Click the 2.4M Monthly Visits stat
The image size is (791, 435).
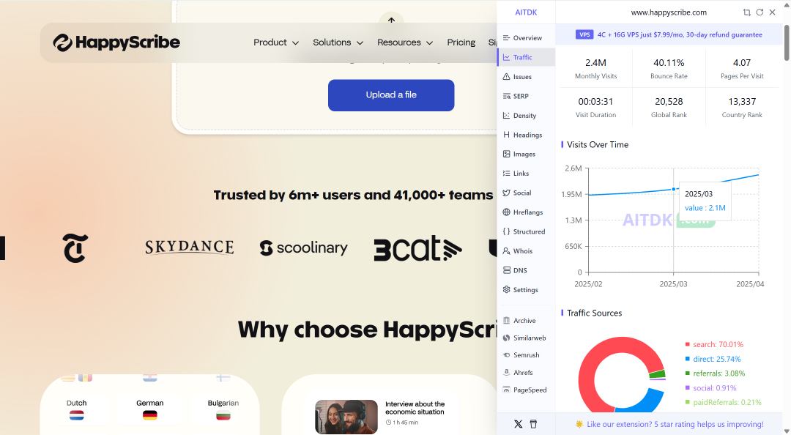[x=595, y=69]
